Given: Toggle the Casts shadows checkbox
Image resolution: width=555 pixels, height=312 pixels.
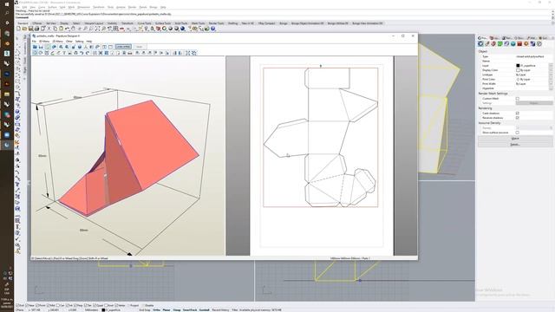Looking at the screenshot, I should [518, 114].
